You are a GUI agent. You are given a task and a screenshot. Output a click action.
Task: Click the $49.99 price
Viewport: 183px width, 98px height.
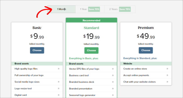(146, 36)
